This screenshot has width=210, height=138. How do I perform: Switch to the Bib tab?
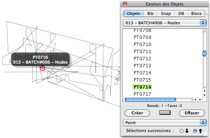coord(150,13)
